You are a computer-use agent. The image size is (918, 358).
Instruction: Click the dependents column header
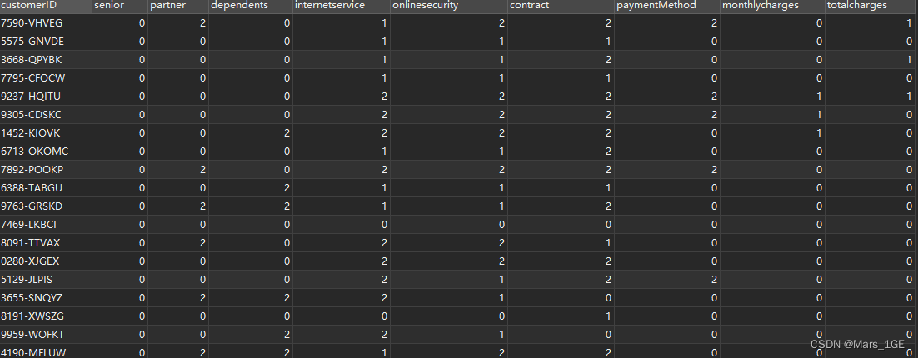[251, 7]
